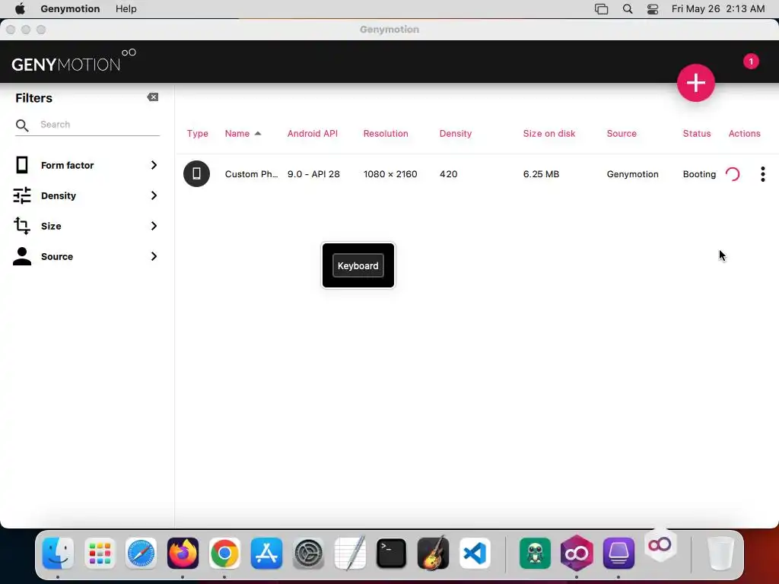779x584 pixels.
Task: Expand the Density filter chevron
Action: [154, 195]
